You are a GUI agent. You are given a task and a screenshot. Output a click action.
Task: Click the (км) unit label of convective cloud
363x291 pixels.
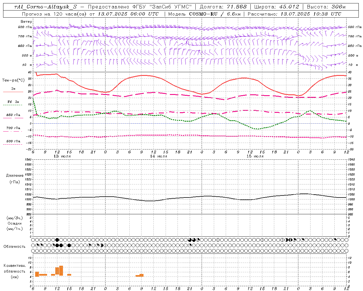pyautogui.click(x=15, y=277)
